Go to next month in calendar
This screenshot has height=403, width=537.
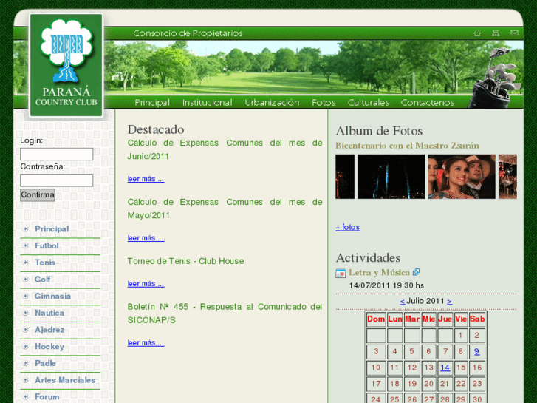[449, 302]
